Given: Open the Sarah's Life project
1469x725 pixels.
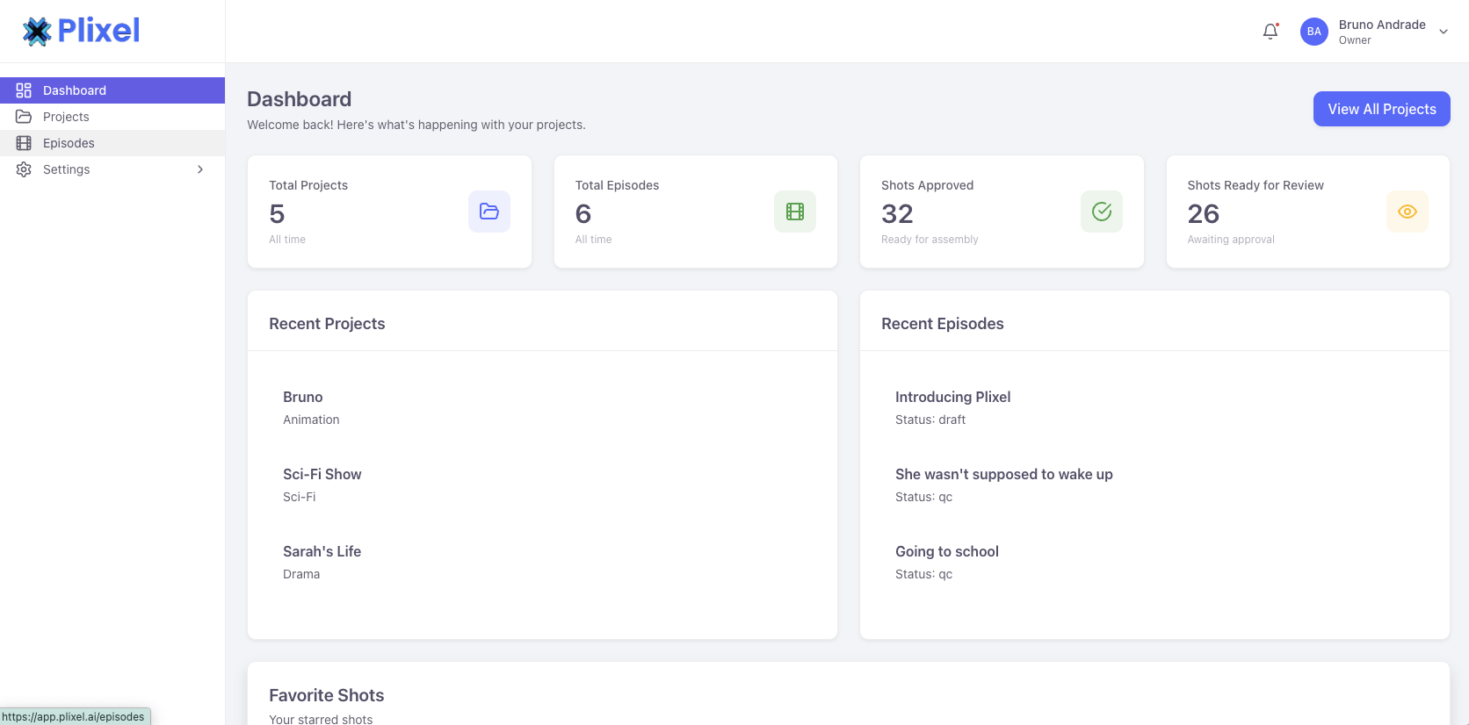Looking at the screenshot, I should [322, 552].
